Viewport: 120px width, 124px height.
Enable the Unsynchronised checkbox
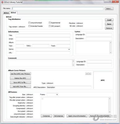click(x=29, y=23)
